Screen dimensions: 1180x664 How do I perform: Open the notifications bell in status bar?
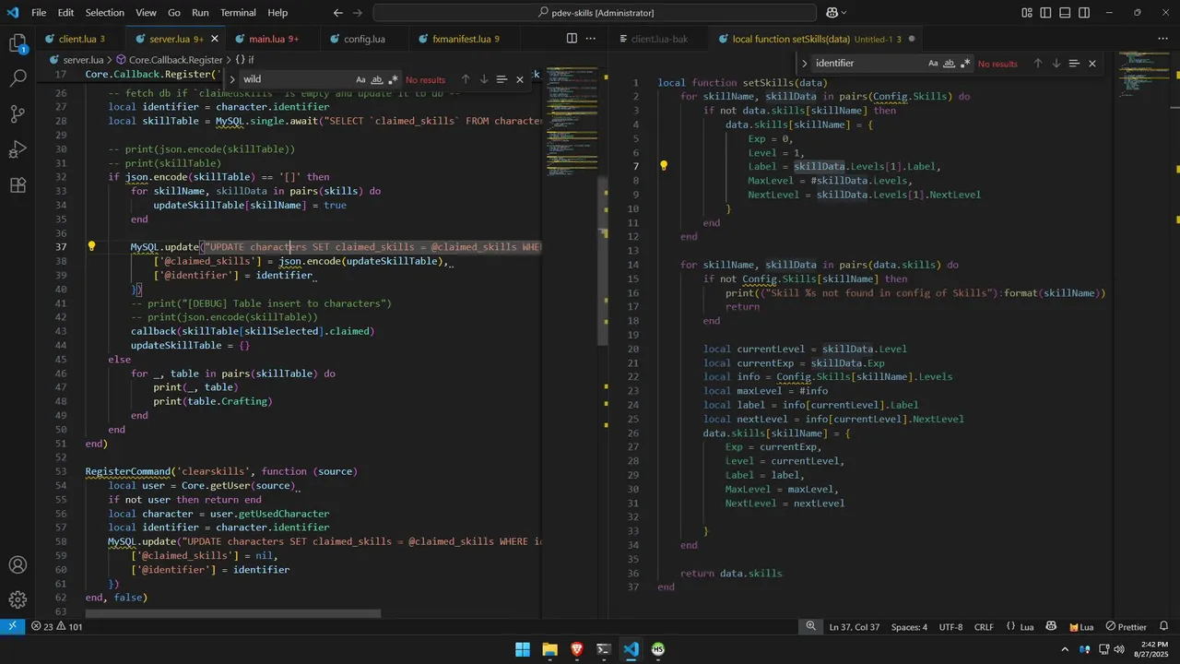point(1165,627)
